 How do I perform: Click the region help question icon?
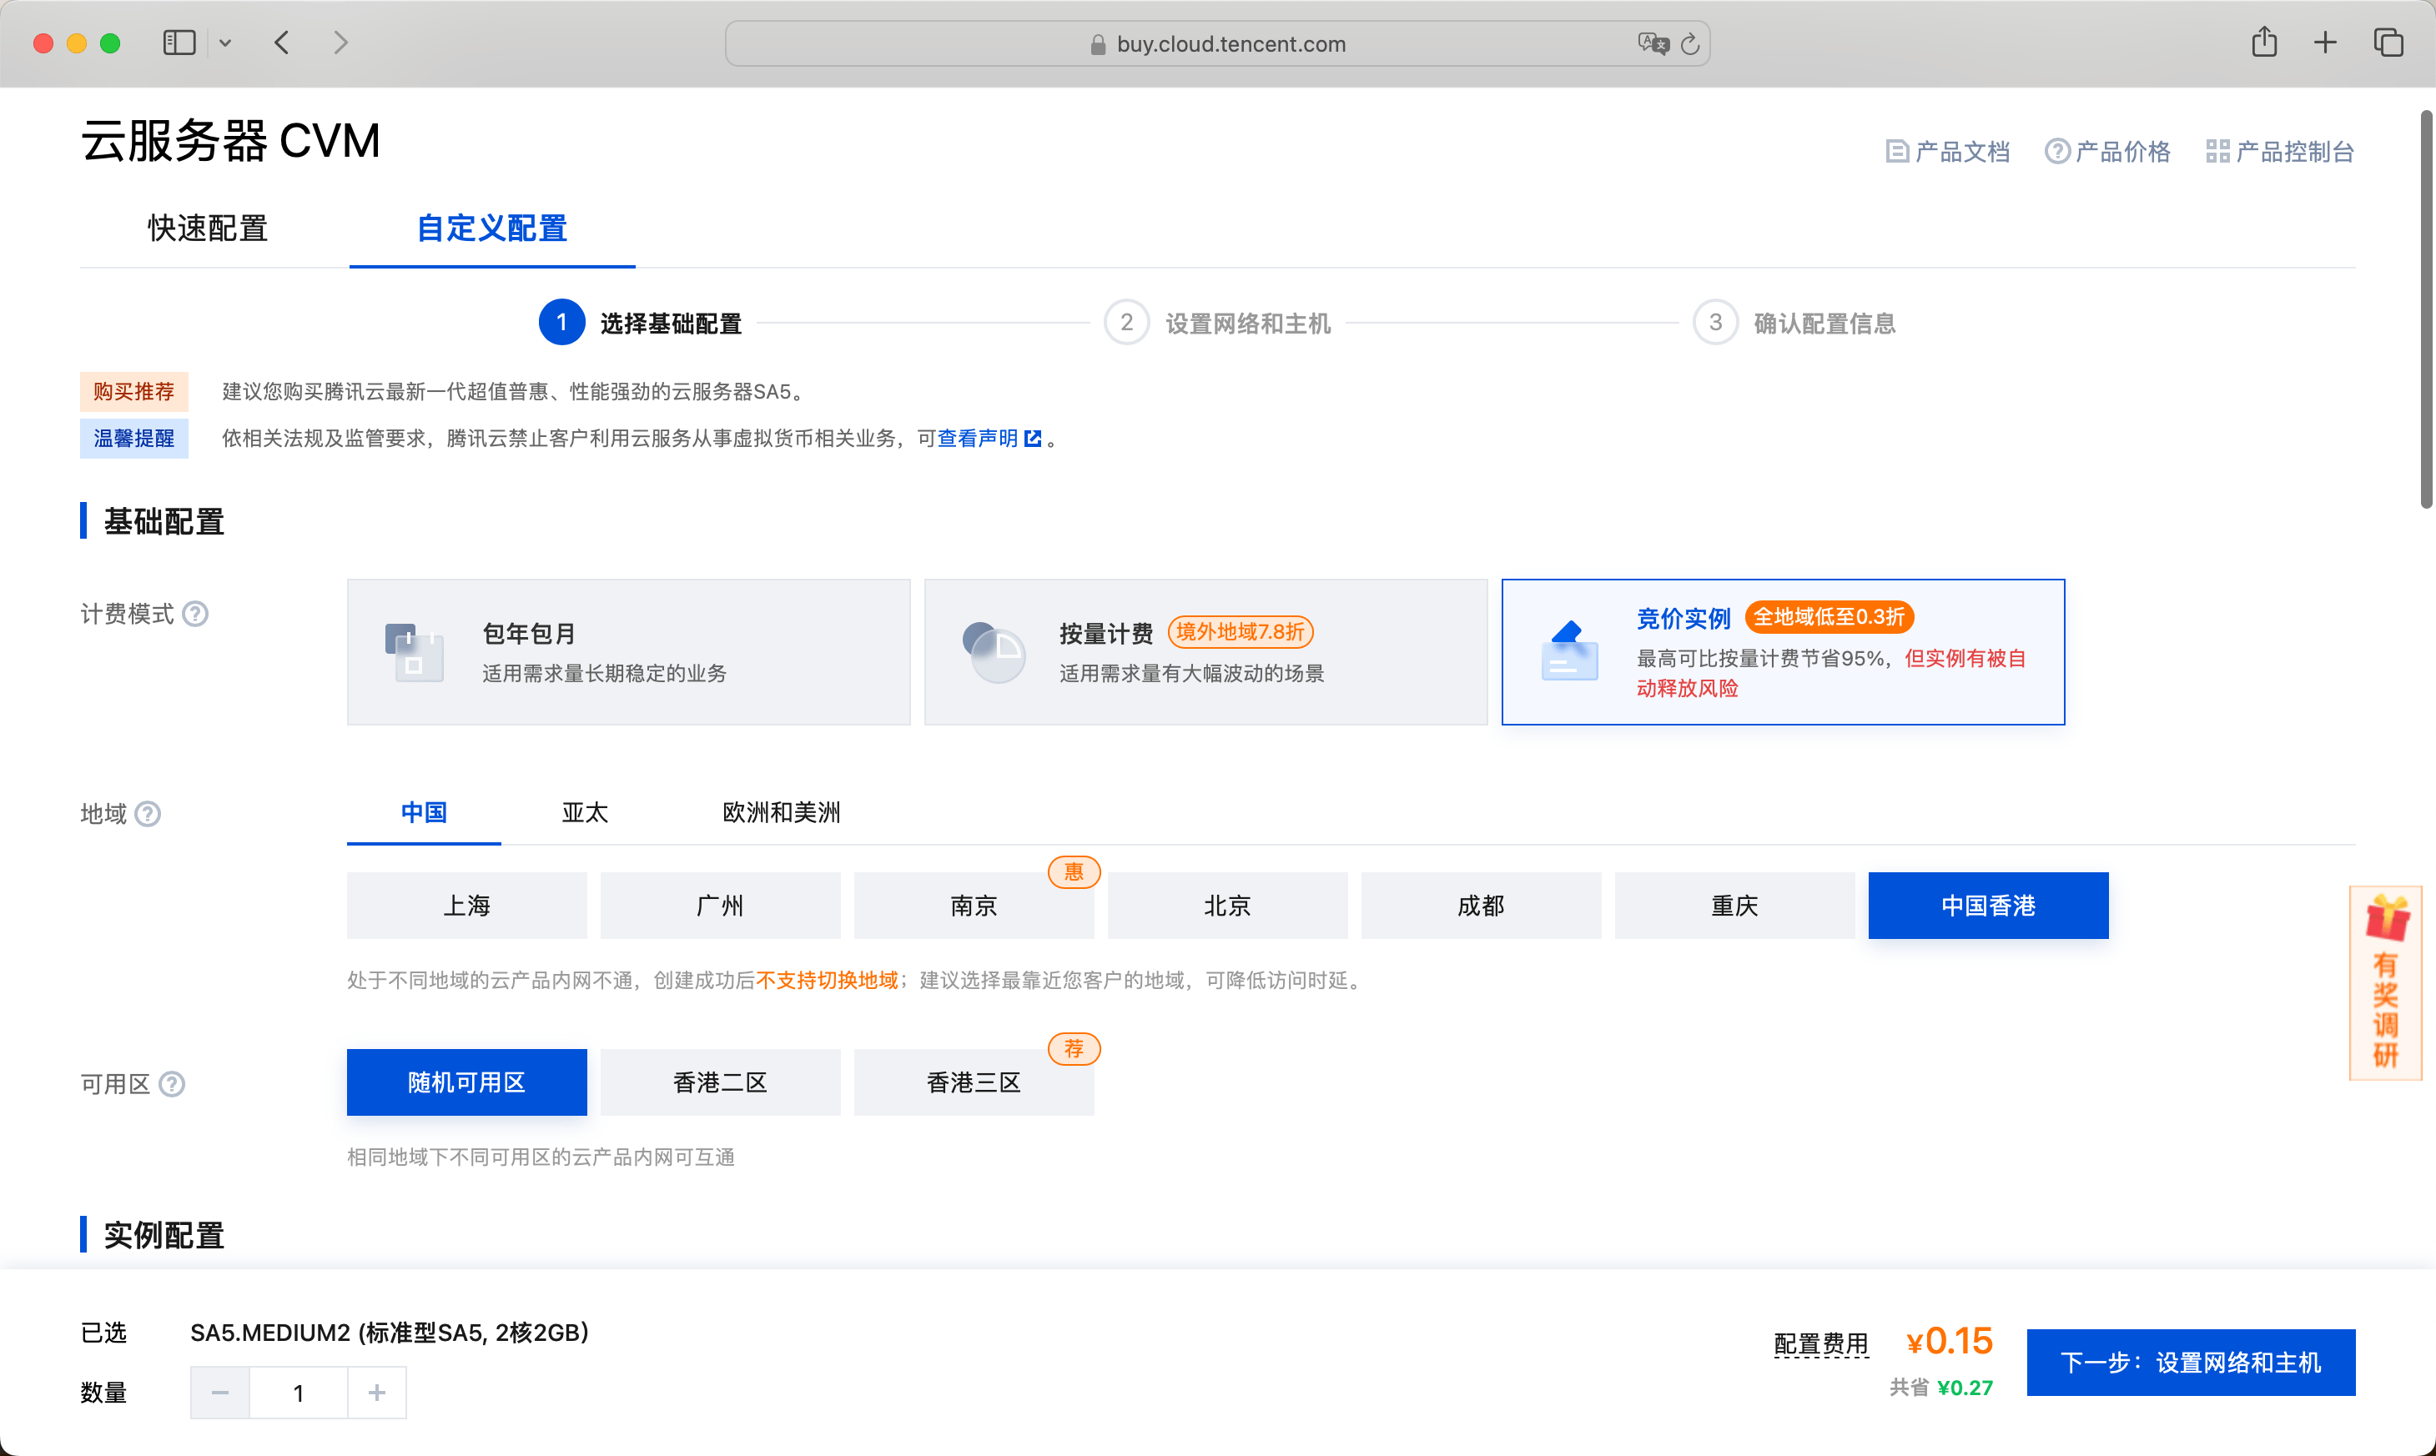[x=147, y=813]
